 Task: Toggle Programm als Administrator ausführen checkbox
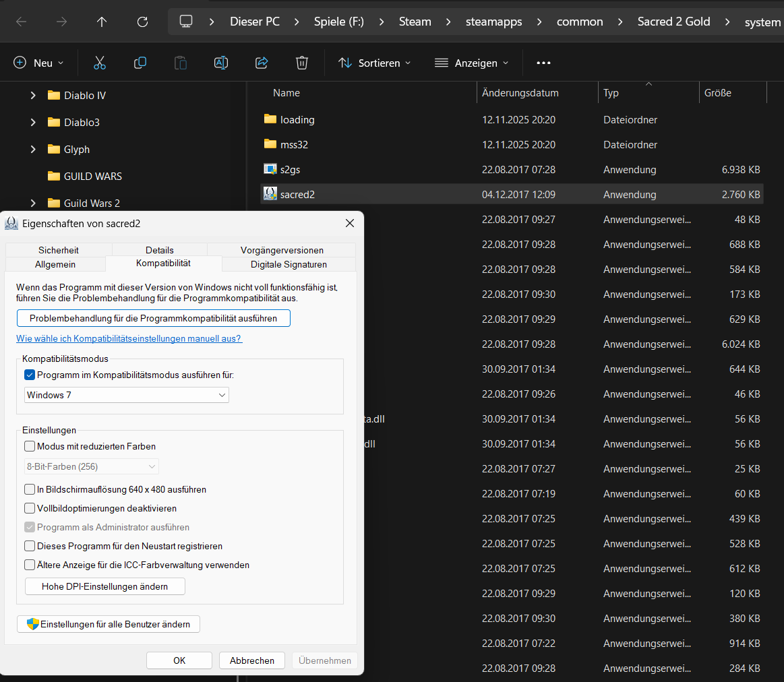(30, 527)
